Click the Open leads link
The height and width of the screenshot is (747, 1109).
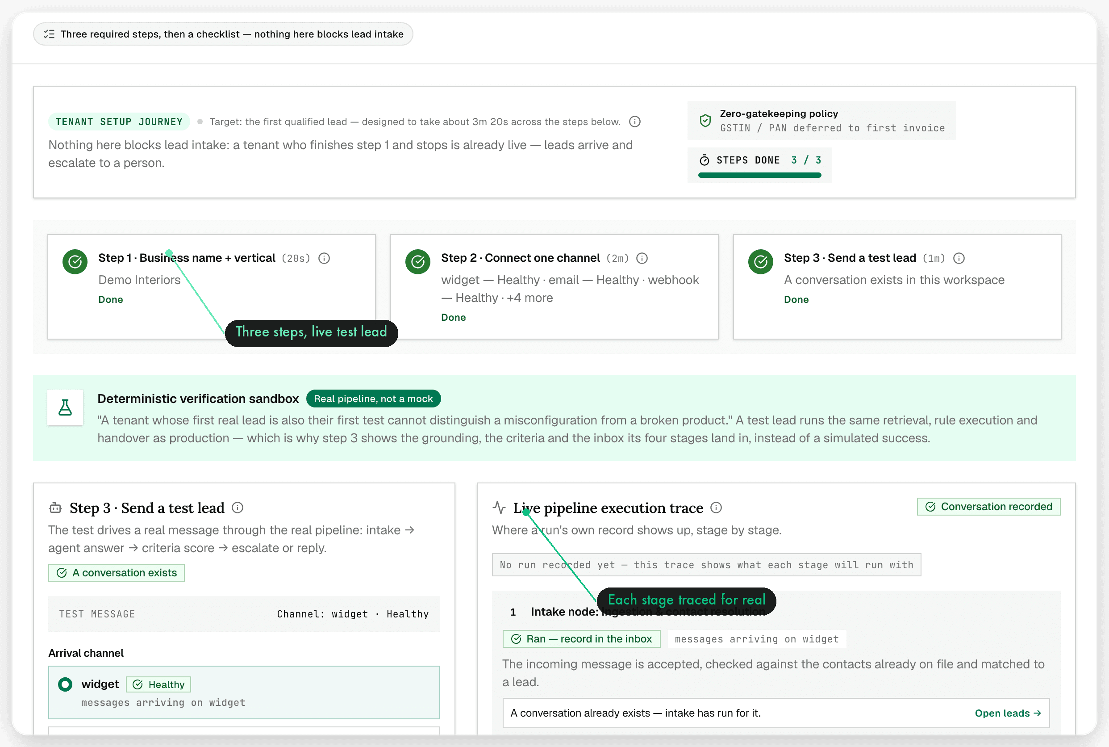[x=1008, y=713]
